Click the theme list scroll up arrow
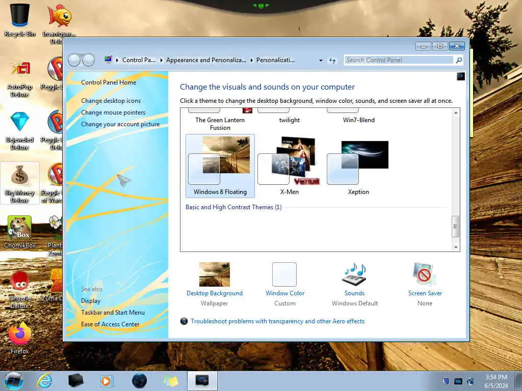Viewport: 522px width, 391px height. [456, 113]
